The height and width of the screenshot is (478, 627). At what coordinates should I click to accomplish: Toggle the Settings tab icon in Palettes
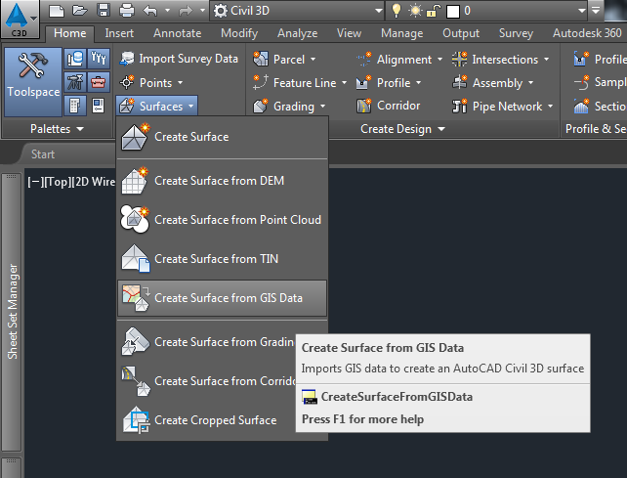(99, 59)
